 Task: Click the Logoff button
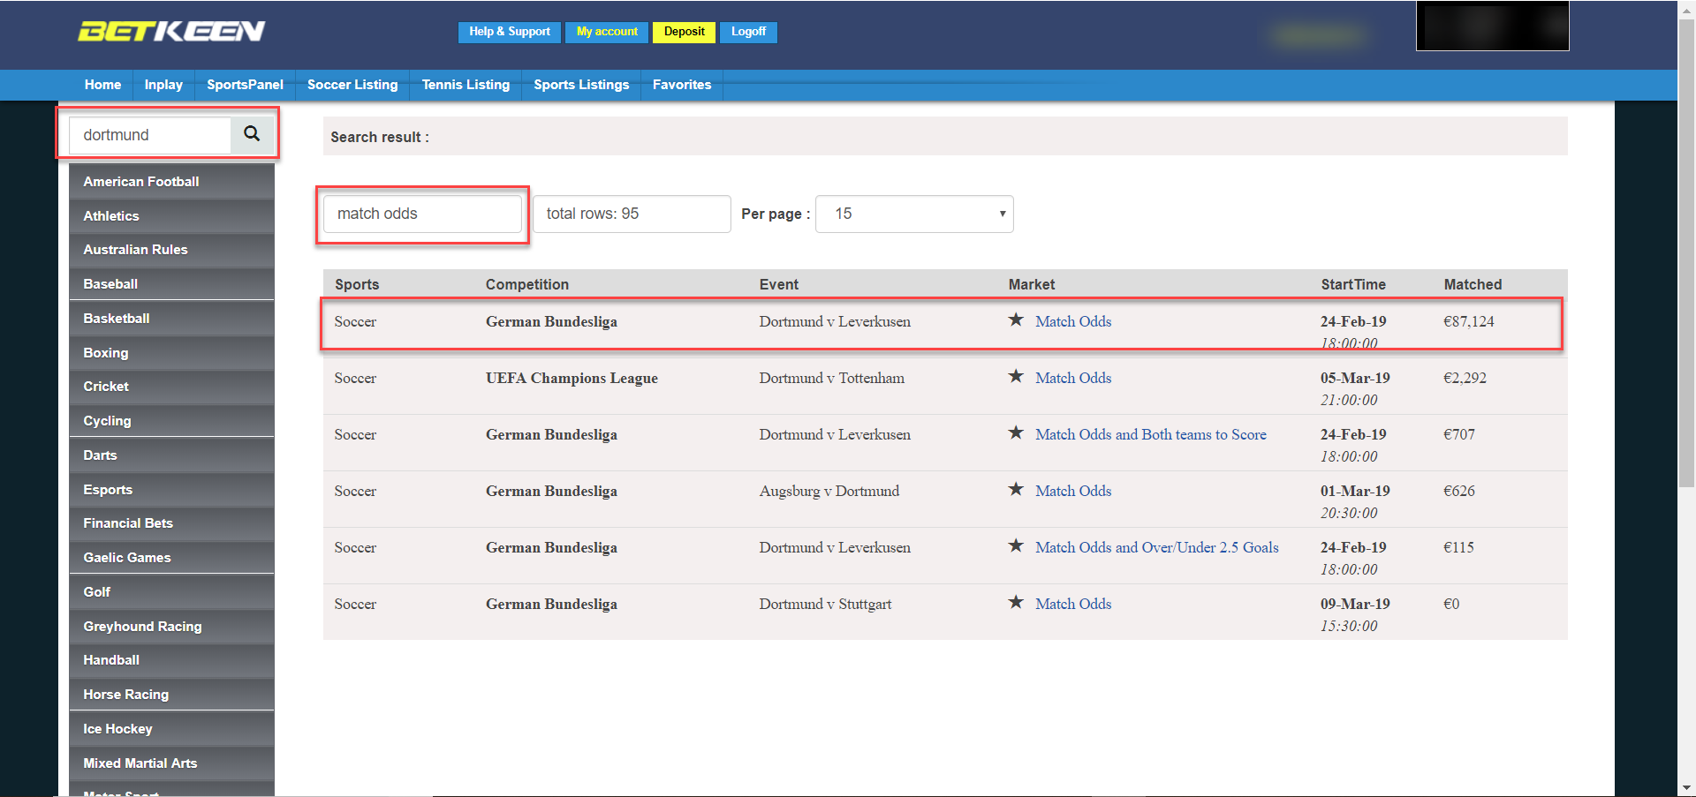tap(748, 32)
